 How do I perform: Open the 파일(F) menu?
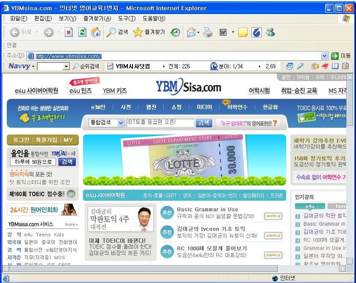pos(19,18)
